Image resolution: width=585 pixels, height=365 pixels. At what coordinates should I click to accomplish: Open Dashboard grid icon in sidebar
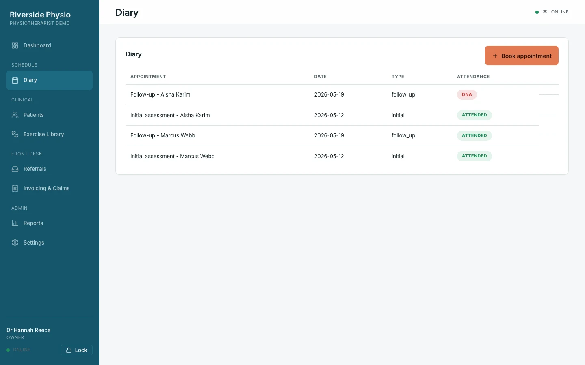pyautogui.click(x=15, y=45)
